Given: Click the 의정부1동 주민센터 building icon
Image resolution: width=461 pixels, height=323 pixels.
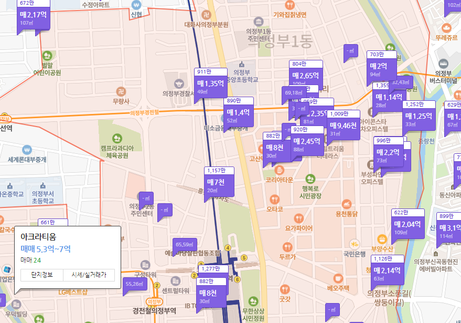Looking at the screenshot, I should [x=259, y=22].
